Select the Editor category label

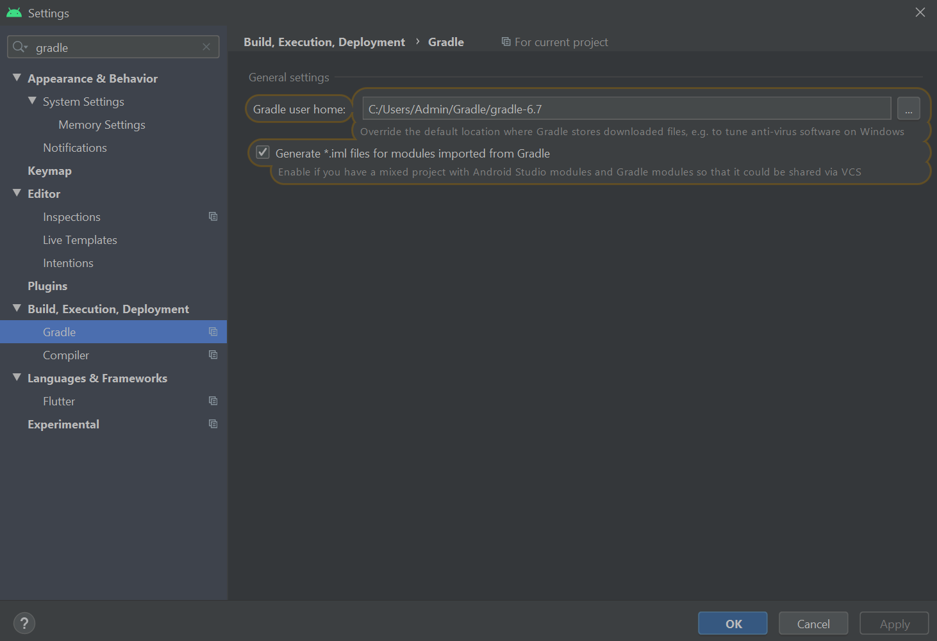point(44,194)
